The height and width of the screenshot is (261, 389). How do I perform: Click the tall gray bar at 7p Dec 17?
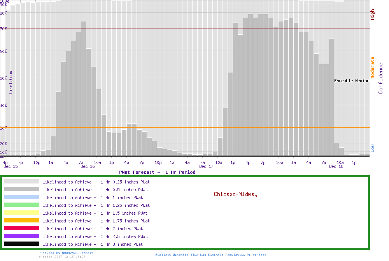tap(265, 85)
